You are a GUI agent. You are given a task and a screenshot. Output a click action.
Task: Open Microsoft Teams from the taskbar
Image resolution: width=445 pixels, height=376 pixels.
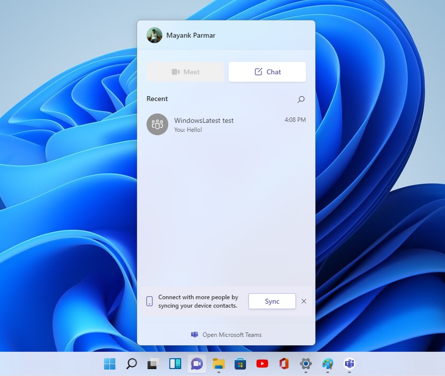point(349,364)
